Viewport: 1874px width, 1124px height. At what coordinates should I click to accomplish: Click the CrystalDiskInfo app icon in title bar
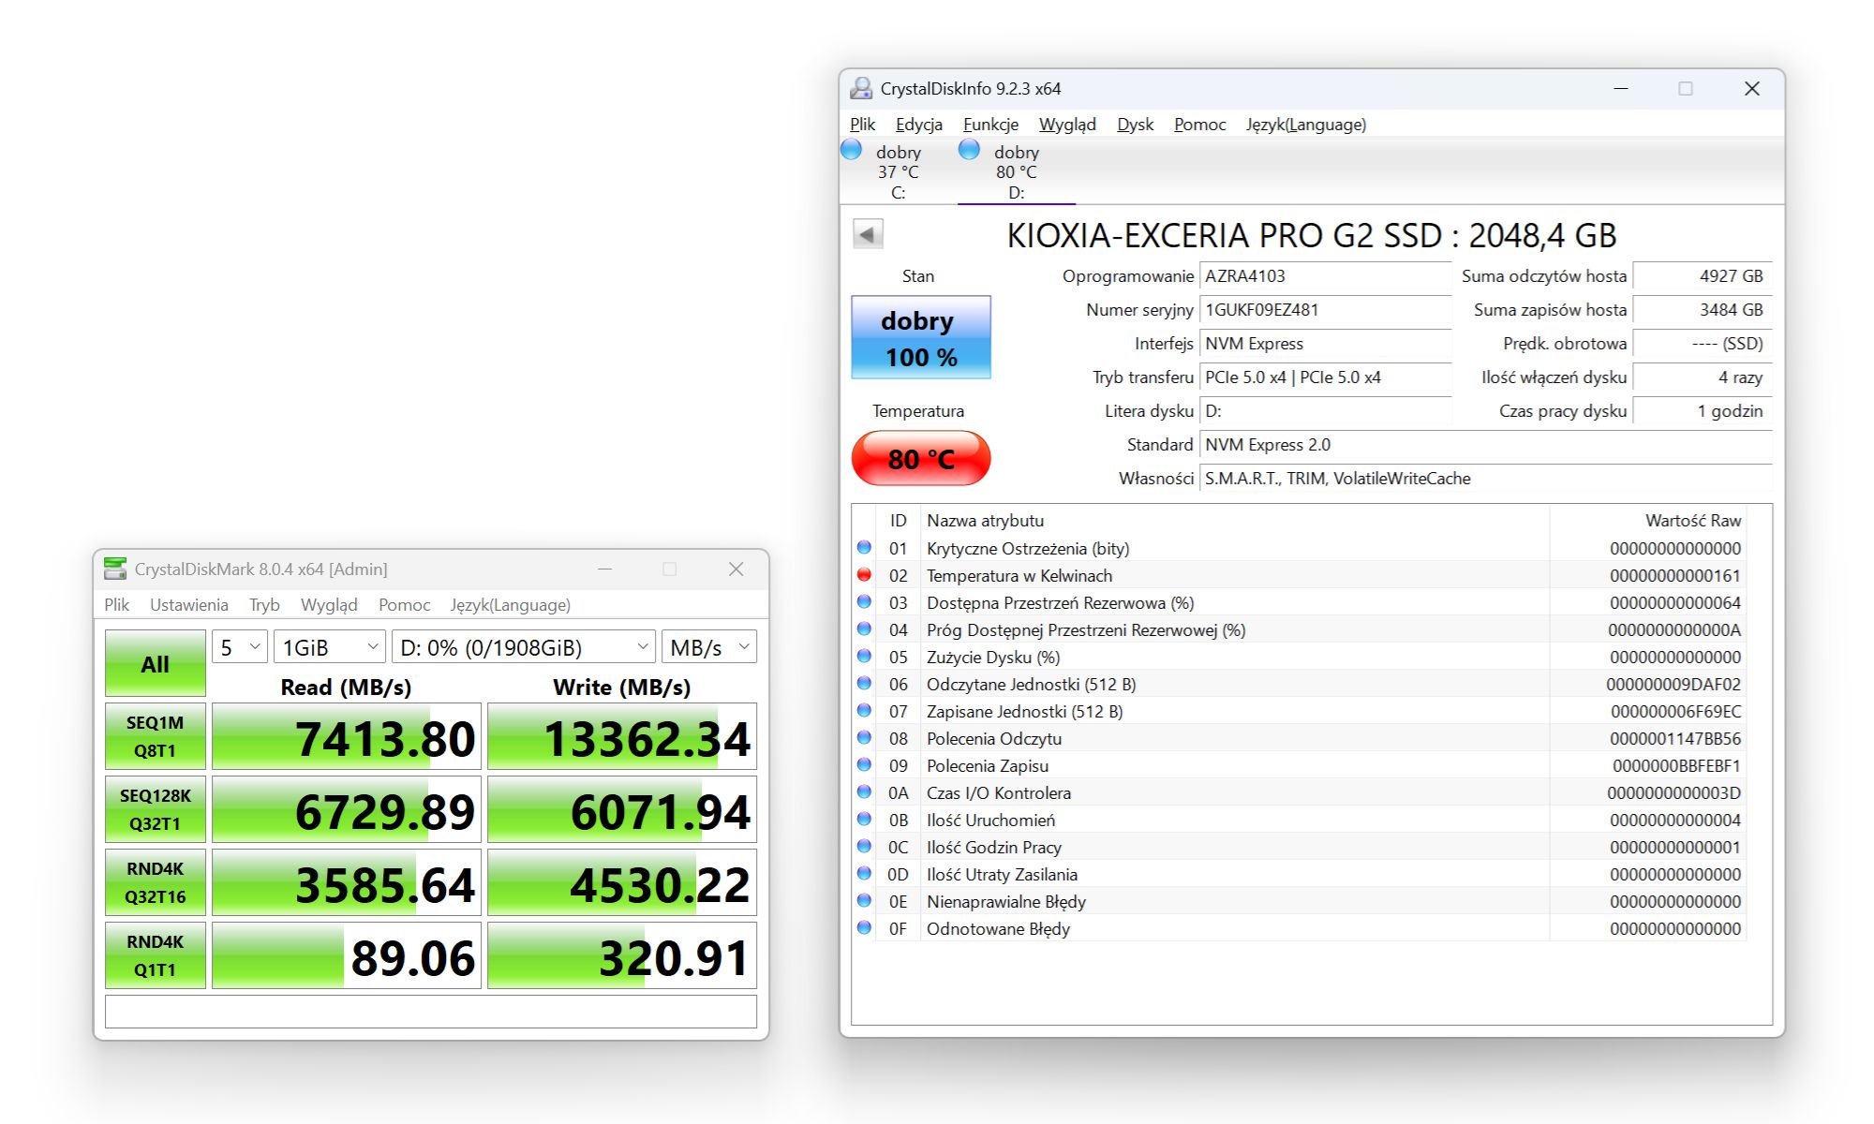tap(860, 89)
